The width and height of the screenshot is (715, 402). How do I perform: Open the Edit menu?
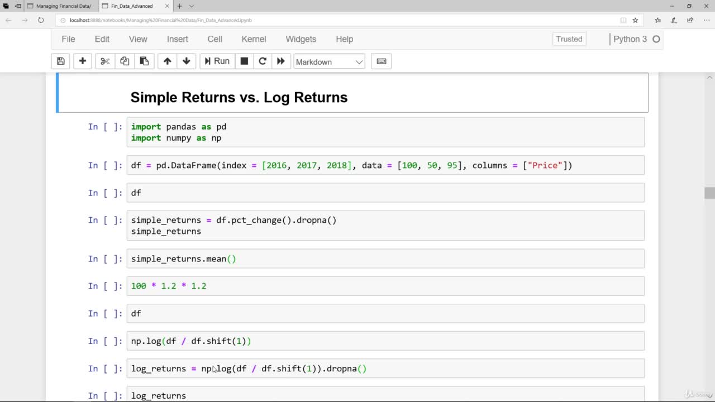pos(102,39)
